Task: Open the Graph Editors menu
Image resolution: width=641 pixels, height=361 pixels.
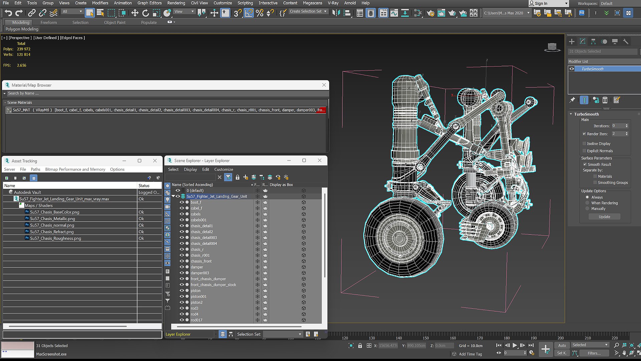Action: pyautogui.click(x=149, y=3)
